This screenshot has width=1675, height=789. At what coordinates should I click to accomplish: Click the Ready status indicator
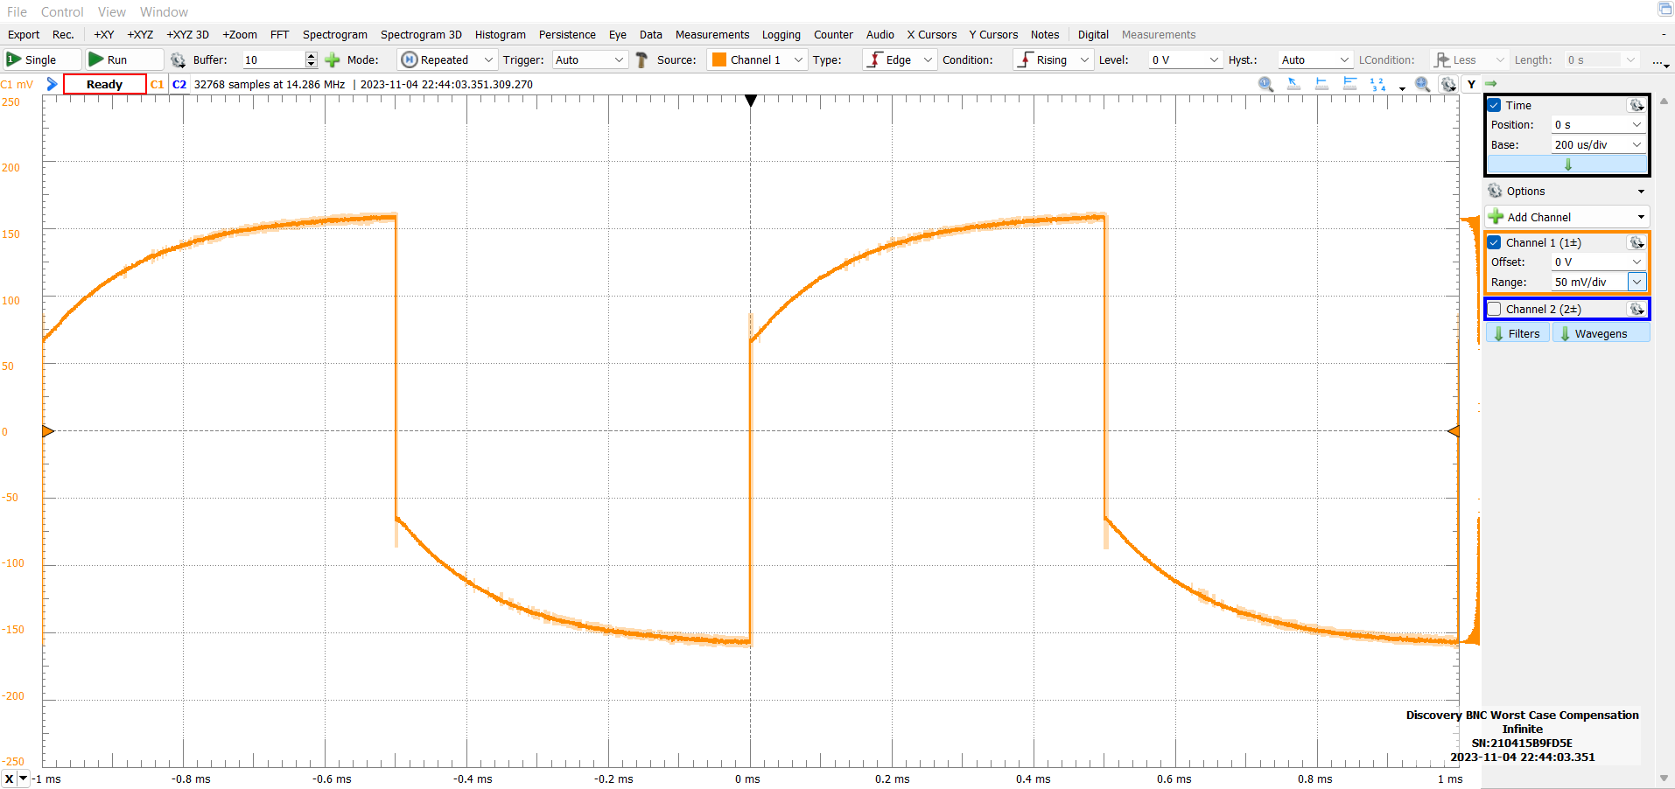[104, 85]
